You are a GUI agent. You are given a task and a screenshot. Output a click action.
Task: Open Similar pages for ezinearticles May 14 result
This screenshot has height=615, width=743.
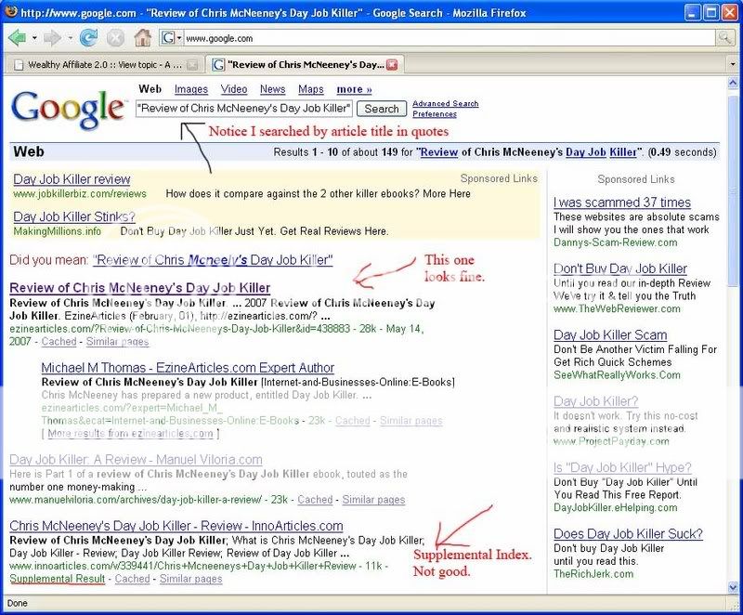[x=118, y=341]
